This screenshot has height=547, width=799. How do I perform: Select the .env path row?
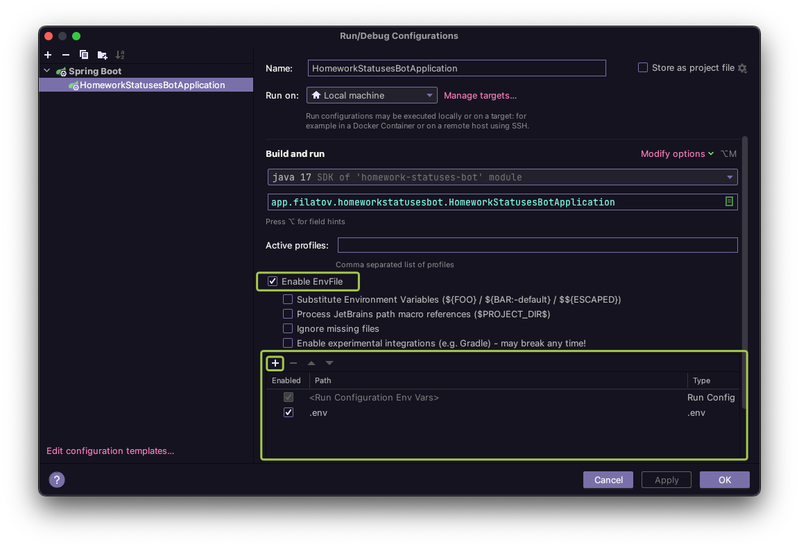502,413
